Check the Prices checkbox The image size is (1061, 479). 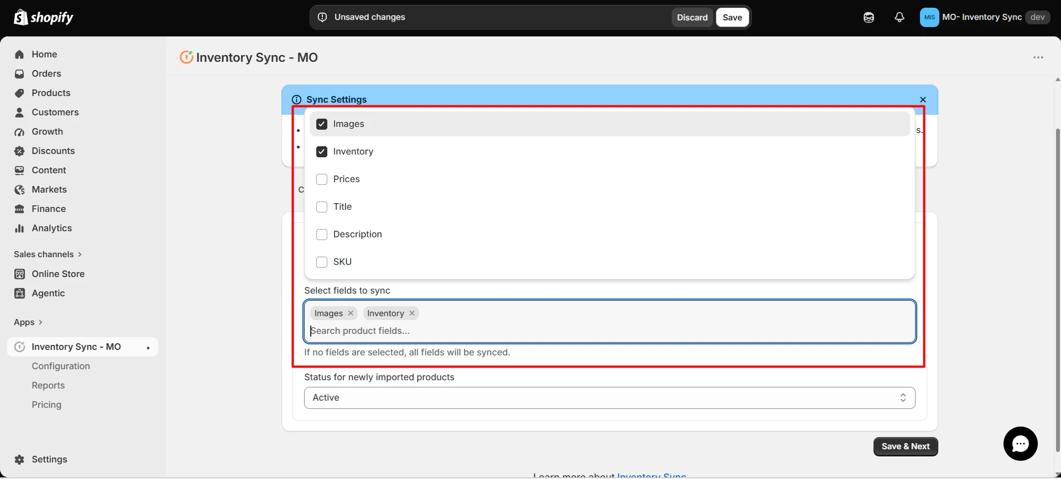click(x=322, y=179)
